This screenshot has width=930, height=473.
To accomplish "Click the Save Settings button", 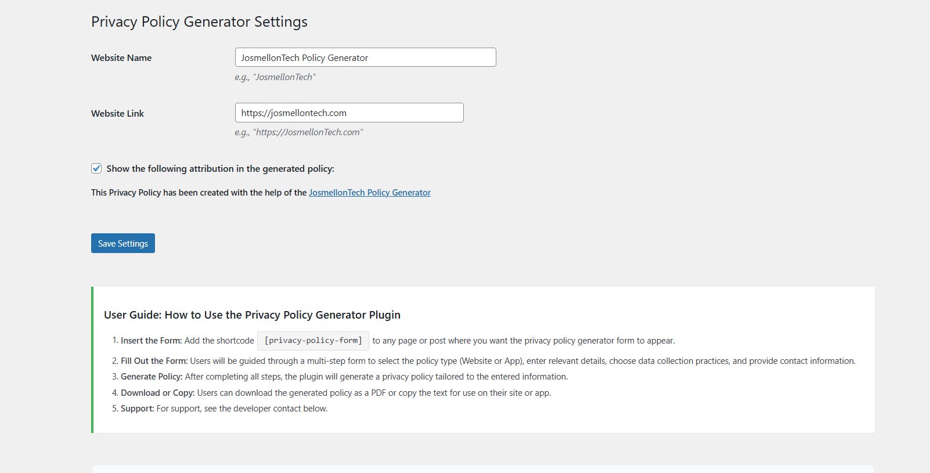I will tap(123, 243).
